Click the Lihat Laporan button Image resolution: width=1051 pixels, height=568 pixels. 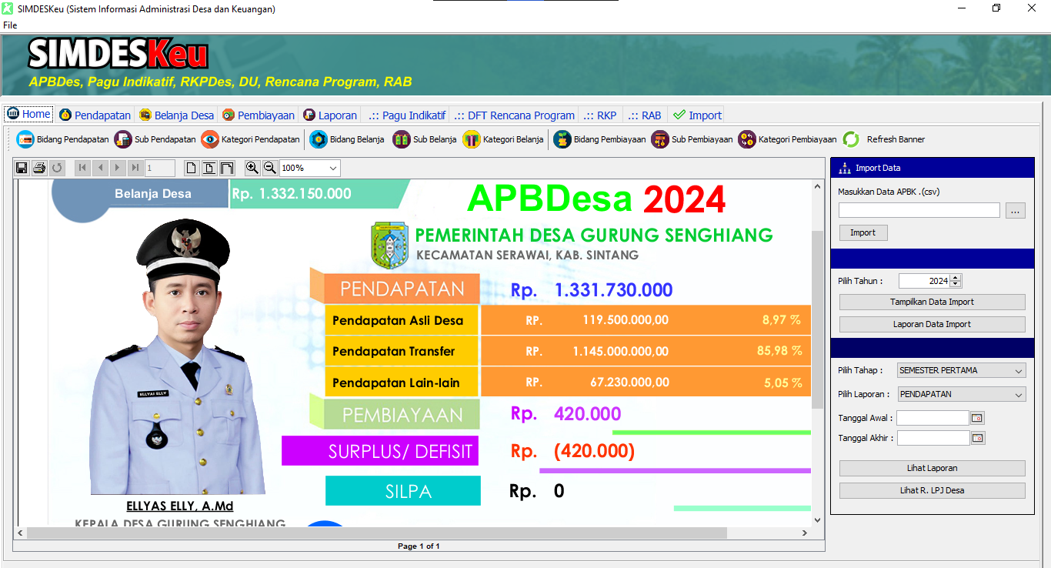tap(932, 468)
